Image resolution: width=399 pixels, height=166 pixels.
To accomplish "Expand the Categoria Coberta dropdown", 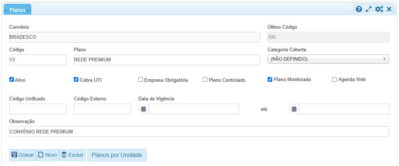I will pos(328,59).
